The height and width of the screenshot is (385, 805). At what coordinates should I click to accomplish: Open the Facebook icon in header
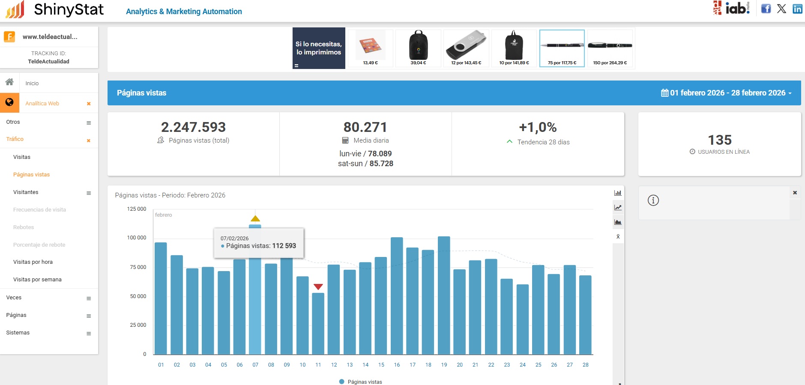(x=766, y=9)
